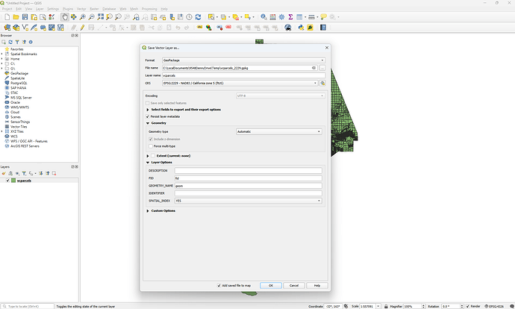Click the vcparcels layer color swatch
Viewport: 515px width, 309px height.
pyautogui.click(x=13, y=181)
